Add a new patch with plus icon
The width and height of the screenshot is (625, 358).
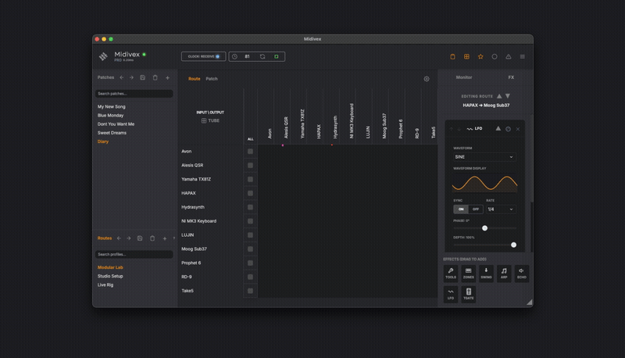167,77
